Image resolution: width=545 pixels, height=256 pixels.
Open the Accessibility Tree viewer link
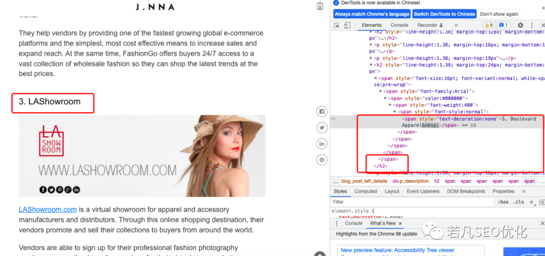click(397, 250)
